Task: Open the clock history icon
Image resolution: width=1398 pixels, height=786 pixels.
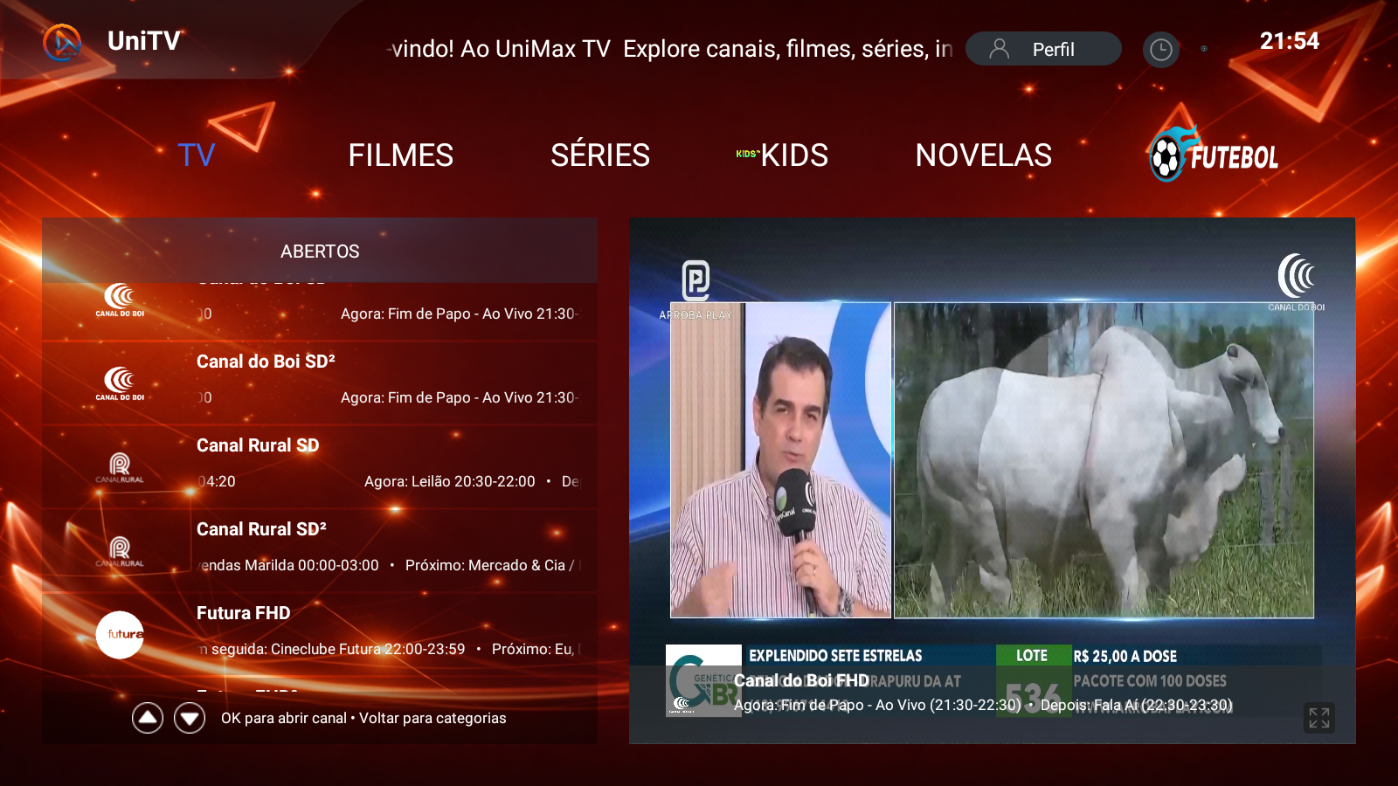Action: click(x=1160, y=50)
